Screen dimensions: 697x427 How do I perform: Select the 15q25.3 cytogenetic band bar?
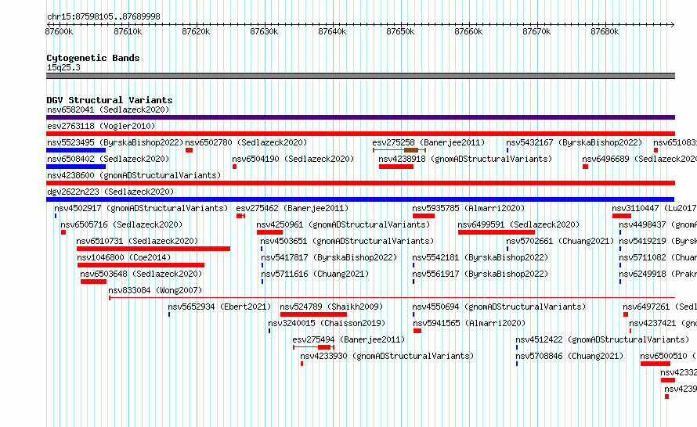click(x=360, y=76)
